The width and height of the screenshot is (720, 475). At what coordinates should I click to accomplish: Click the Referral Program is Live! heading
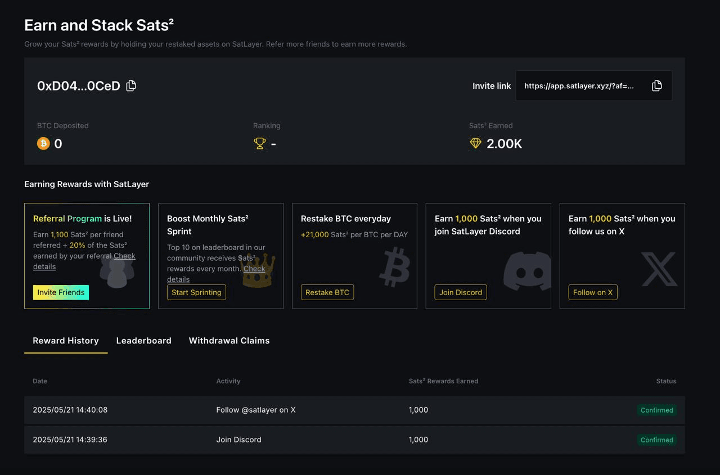[83, 219]
